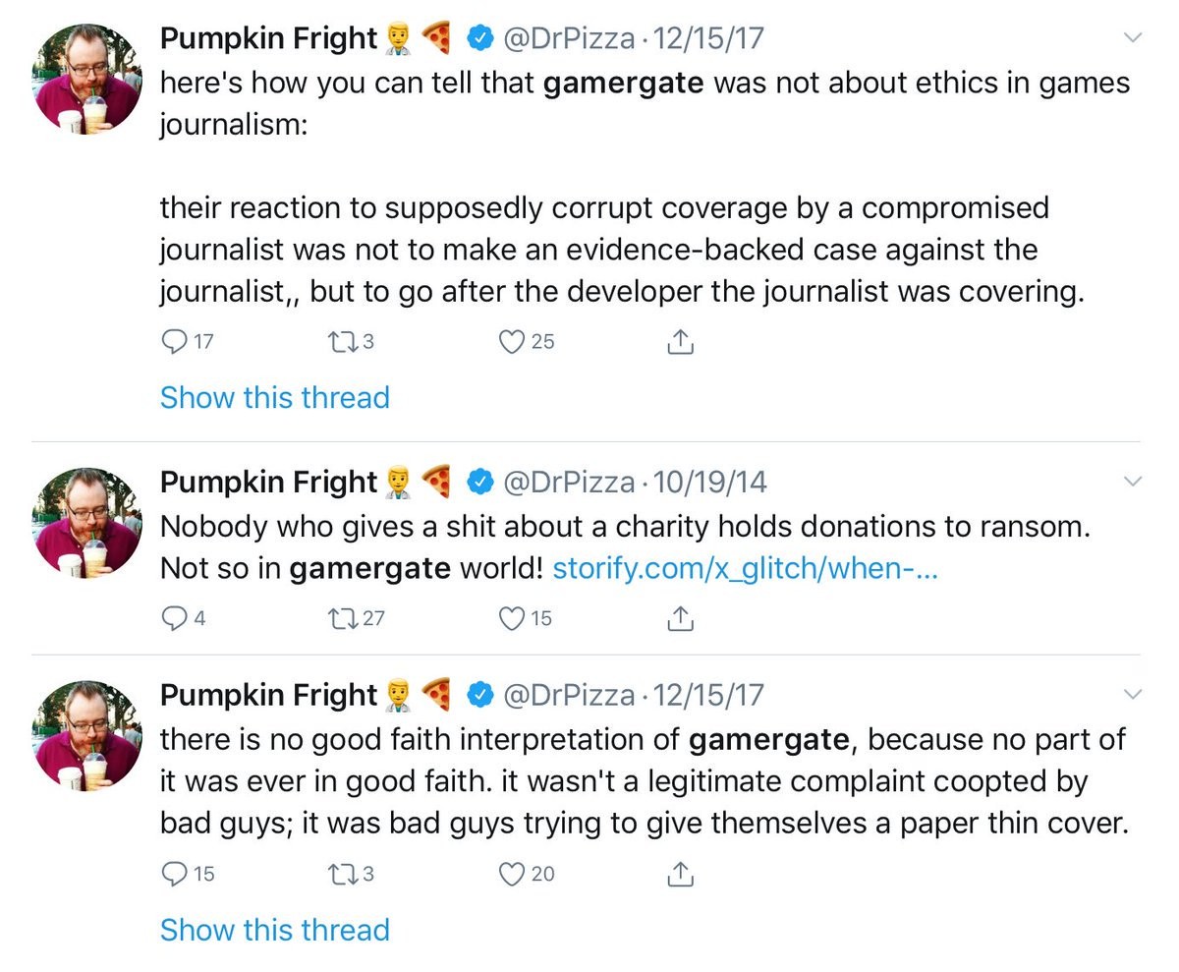The width and height of the screenshot is (1179, 972).
Task: Show this thread under the first tweet
Action: point(275,397)
